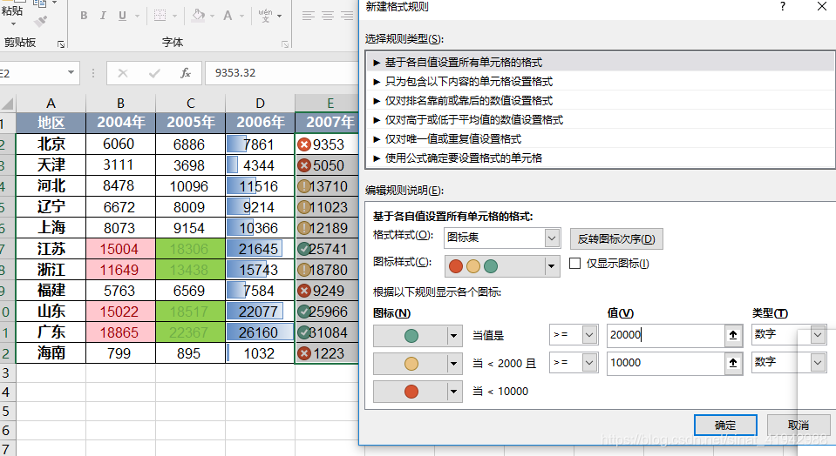
Task: Click the formula bar showing 9353.32
Action: (282, 73)
